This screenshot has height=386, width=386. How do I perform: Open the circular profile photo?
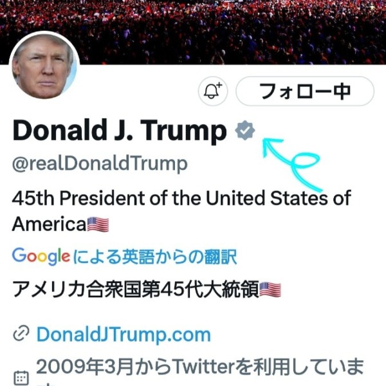click(44, 66)
